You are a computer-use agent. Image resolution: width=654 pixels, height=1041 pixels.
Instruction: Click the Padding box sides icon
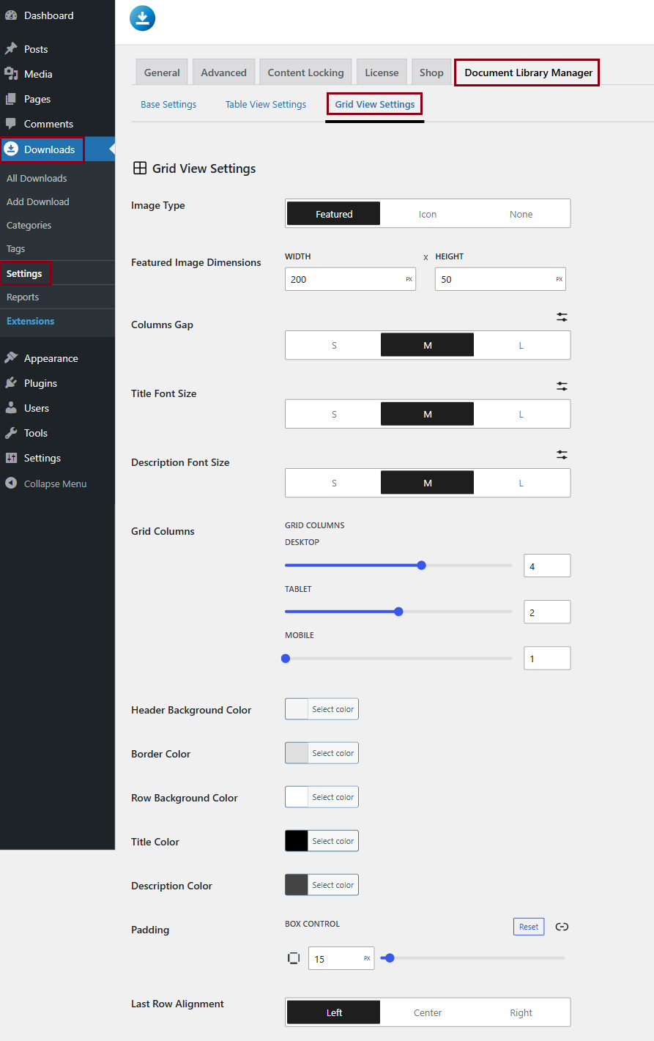[x=294, y=958]
